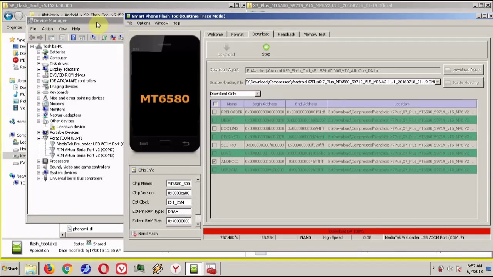The height and width of the screenshot is (277, 493).
Task: Click the Download Agent browse button
Action: tap(463, 70)
